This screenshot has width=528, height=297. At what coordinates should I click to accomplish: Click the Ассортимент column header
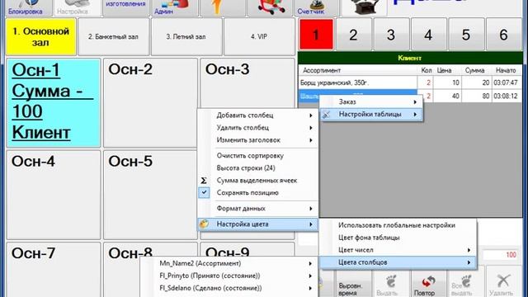(357, 70)
